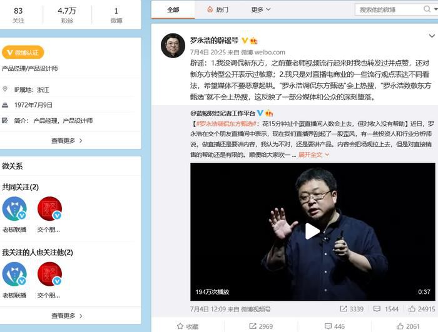This screenshot has height=332, width=438.
Task: Click 微博视频号 source link
Action: [x=256, y=309]
